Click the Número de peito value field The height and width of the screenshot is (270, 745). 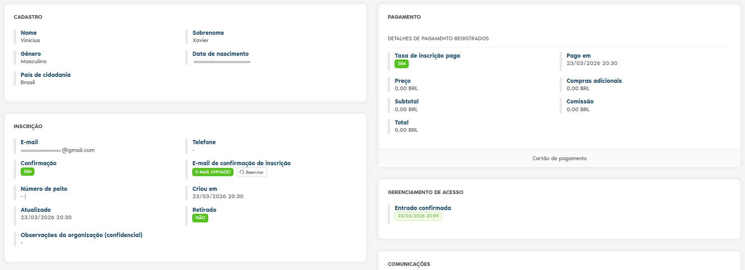click(x=23, y=197)
